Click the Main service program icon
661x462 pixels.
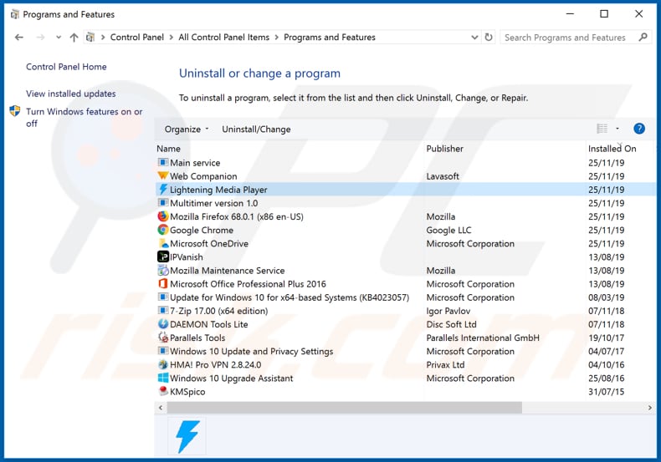coord(162,162)
